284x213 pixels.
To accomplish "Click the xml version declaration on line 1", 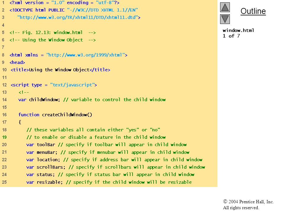I will coord(64,3).
